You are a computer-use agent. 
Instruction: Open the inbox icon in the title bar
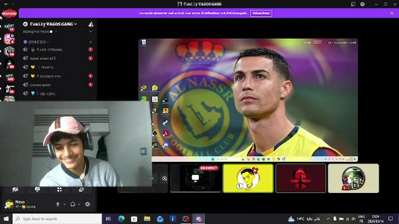click(353, 4)
